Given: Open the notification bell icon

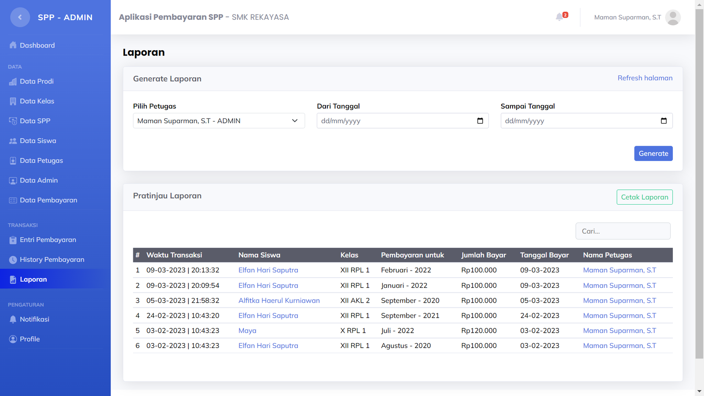Looking at the screenshot, I should (x=559, y=17).
